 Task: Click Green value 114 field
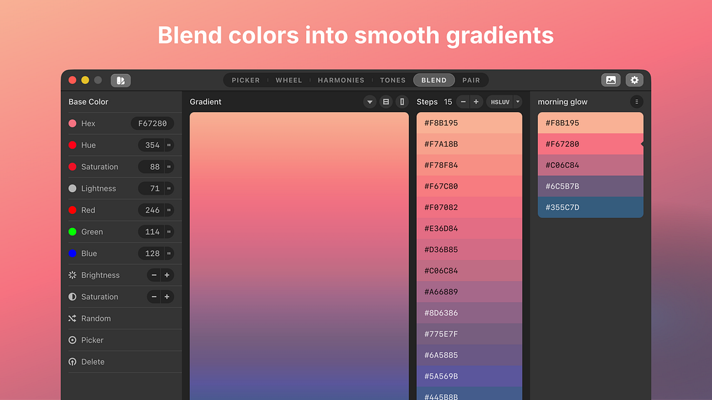(x=151, y=232)
